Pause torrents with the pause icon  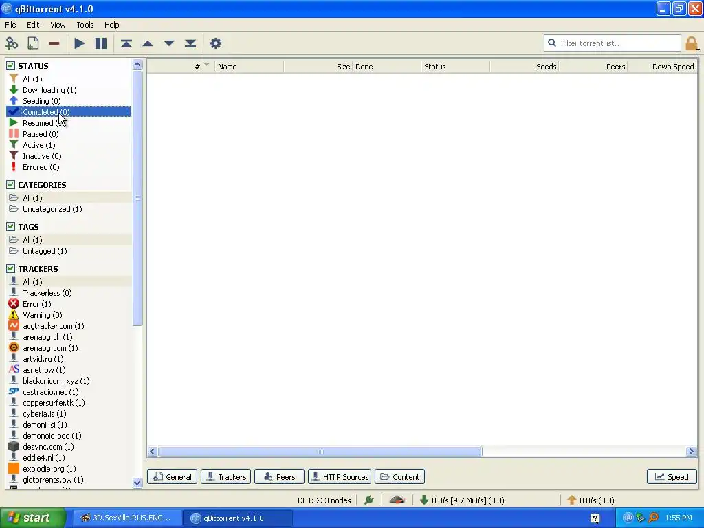point(101,43)
